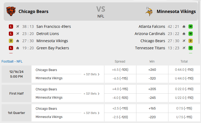The height and width of the screenshot is (123, 201).
Task: Click the Chicago Bears team logo
Action: (x=11, y=11)
